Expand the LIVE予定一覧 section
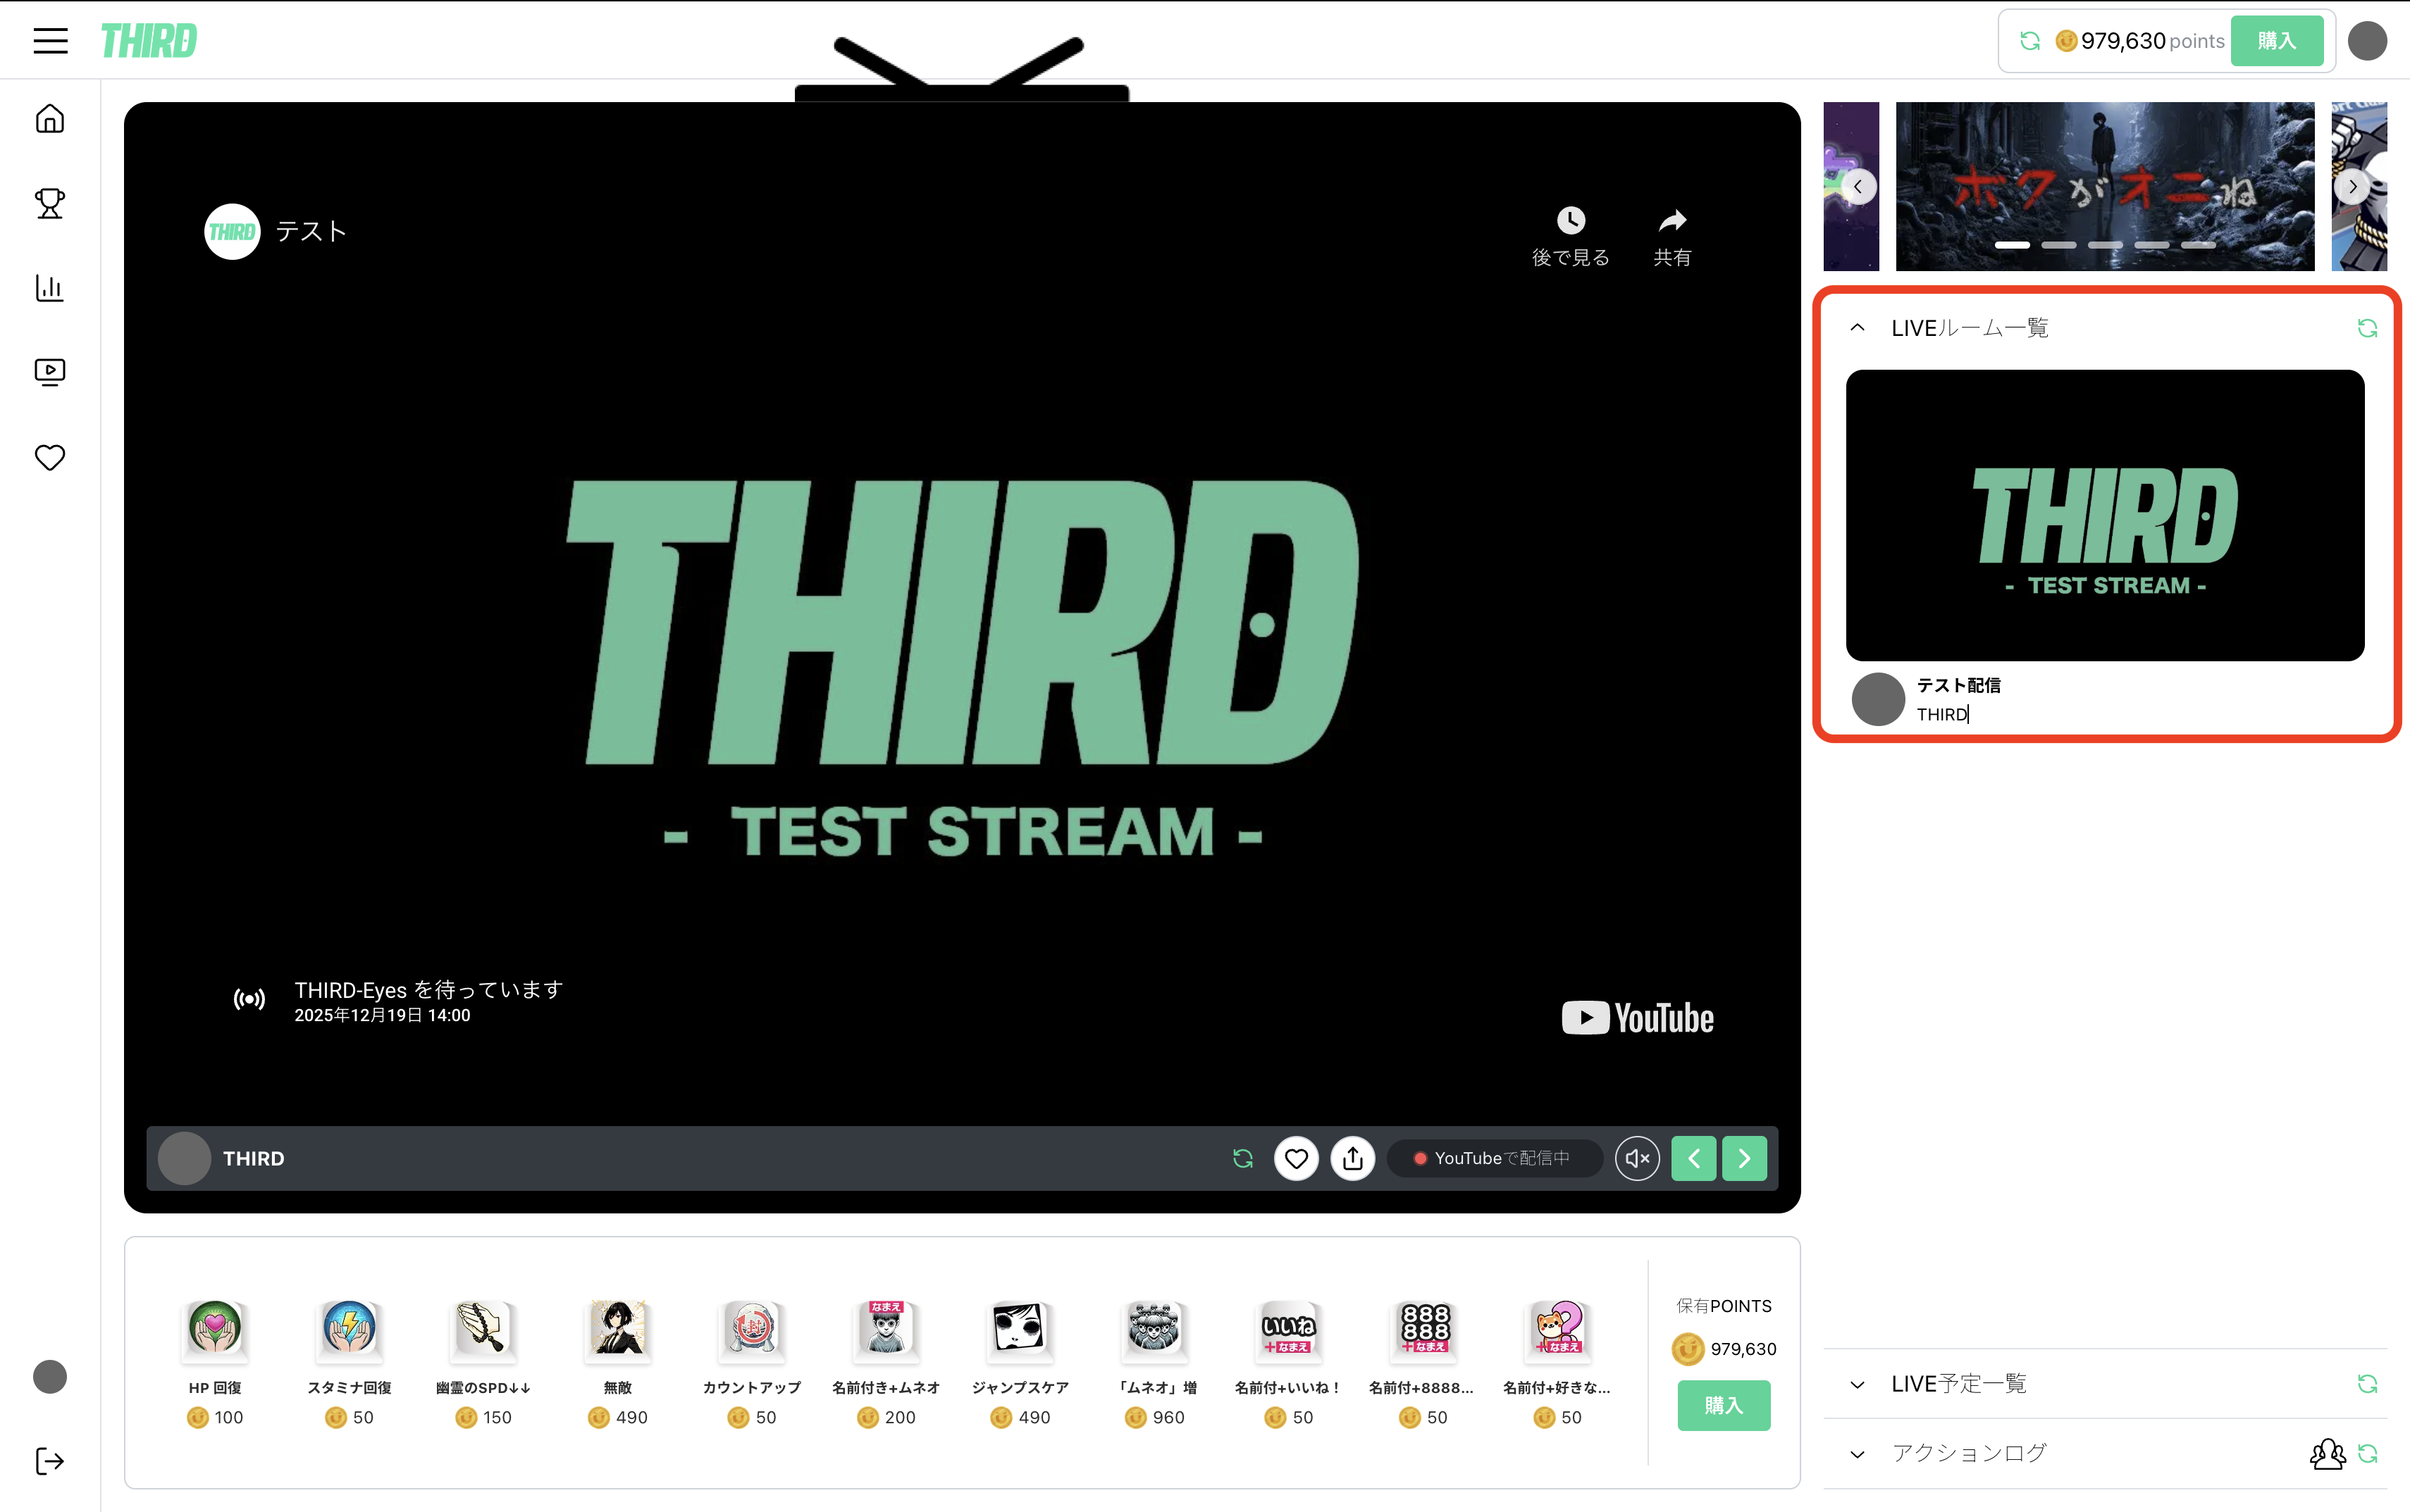The height and width of the screenshot is (1512, 2410). 1858,1384
